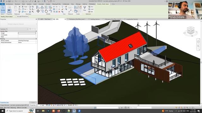Click the Revit 'R' application icon
The image size is (202, 113).
point(1,1)
